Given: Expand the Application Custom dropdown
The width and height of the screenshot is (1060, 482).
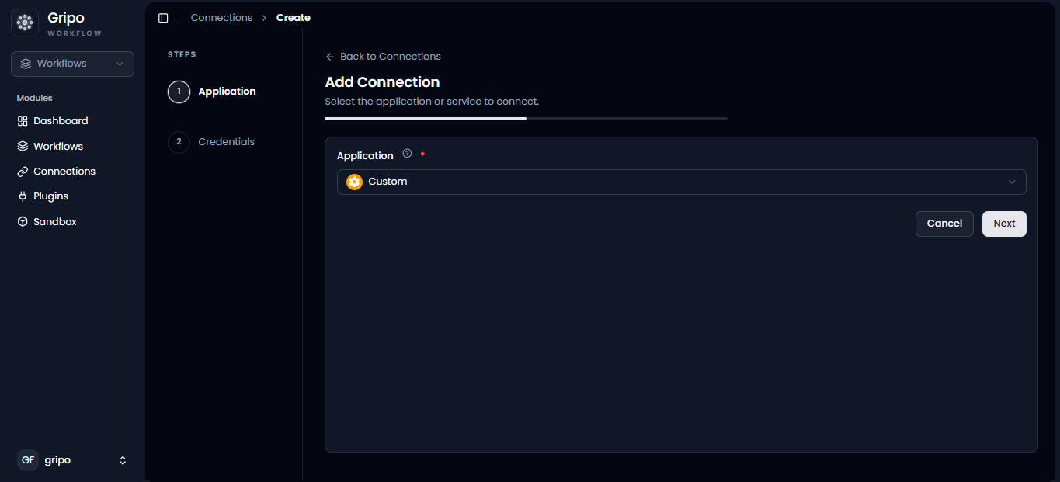Looking at the screenshot, I should (681, 182).
